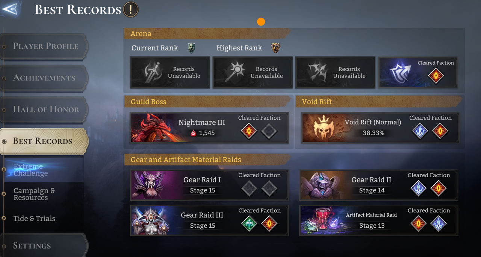Open the Nightmare III guild boss record
This screenshot has height=257, width=481.
209,128
